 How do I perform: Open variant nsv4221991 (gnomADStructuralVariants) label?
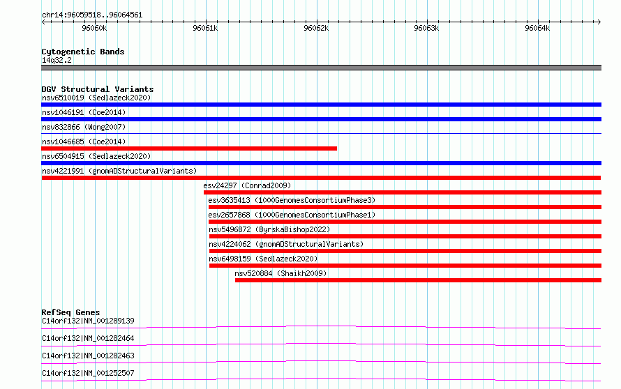point(119,171)
